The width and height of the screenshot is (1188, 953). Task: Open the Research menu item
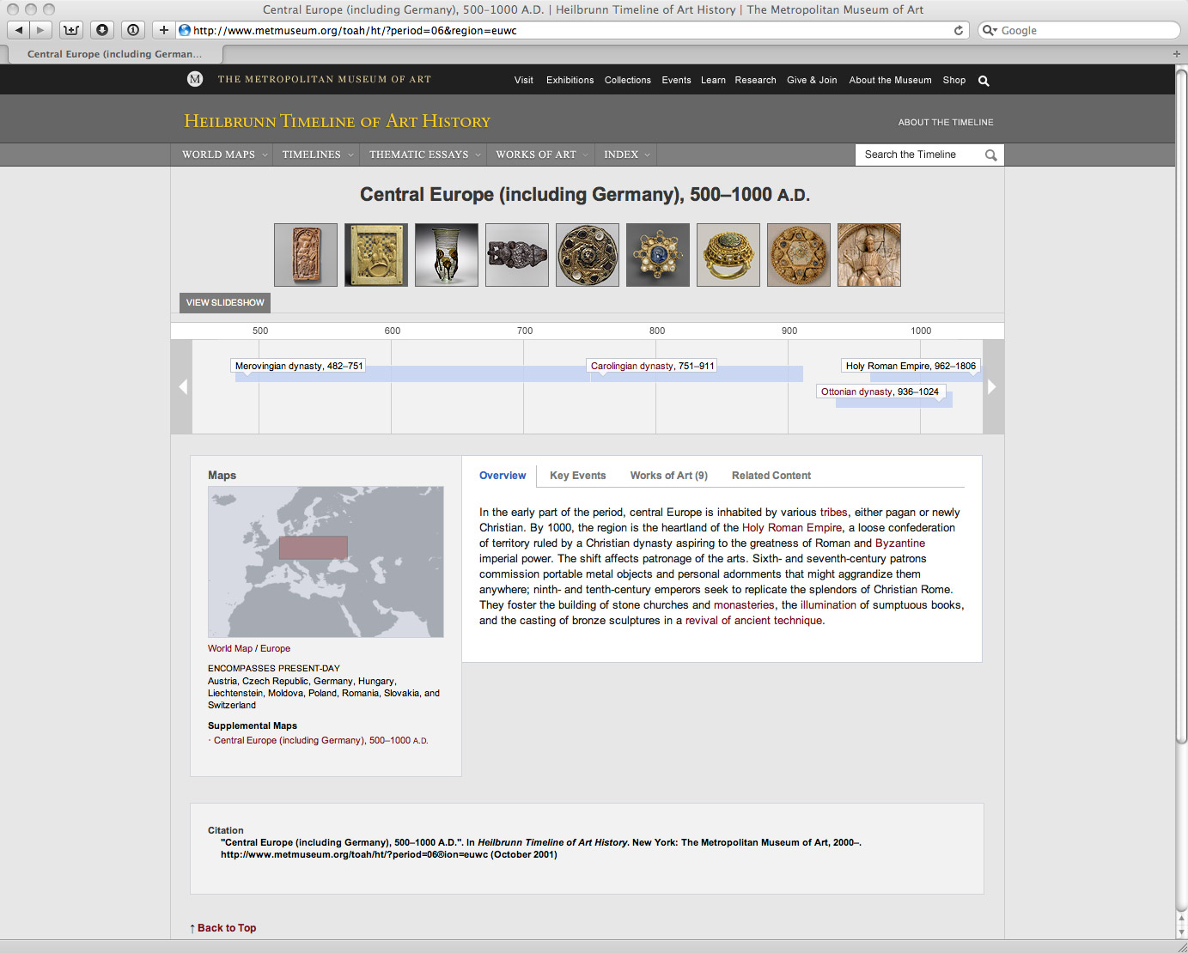[x=755, y=80]
